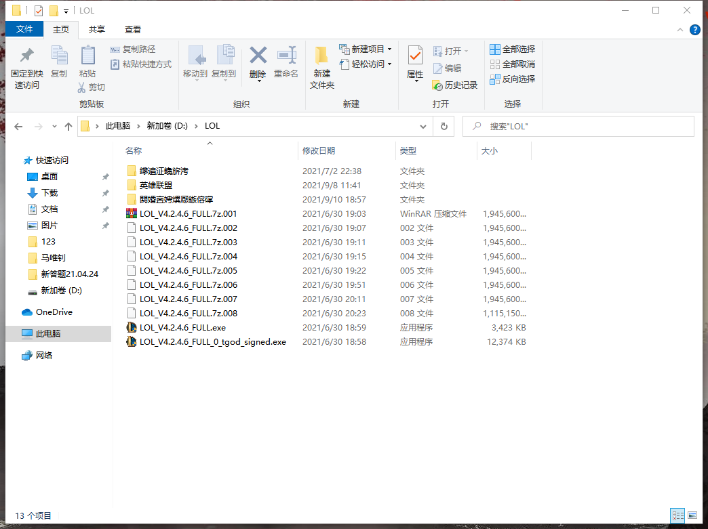708x529 pixels.
Task: Expand New item (新建项目) dropdown
Action: click(x=390, y=49)
